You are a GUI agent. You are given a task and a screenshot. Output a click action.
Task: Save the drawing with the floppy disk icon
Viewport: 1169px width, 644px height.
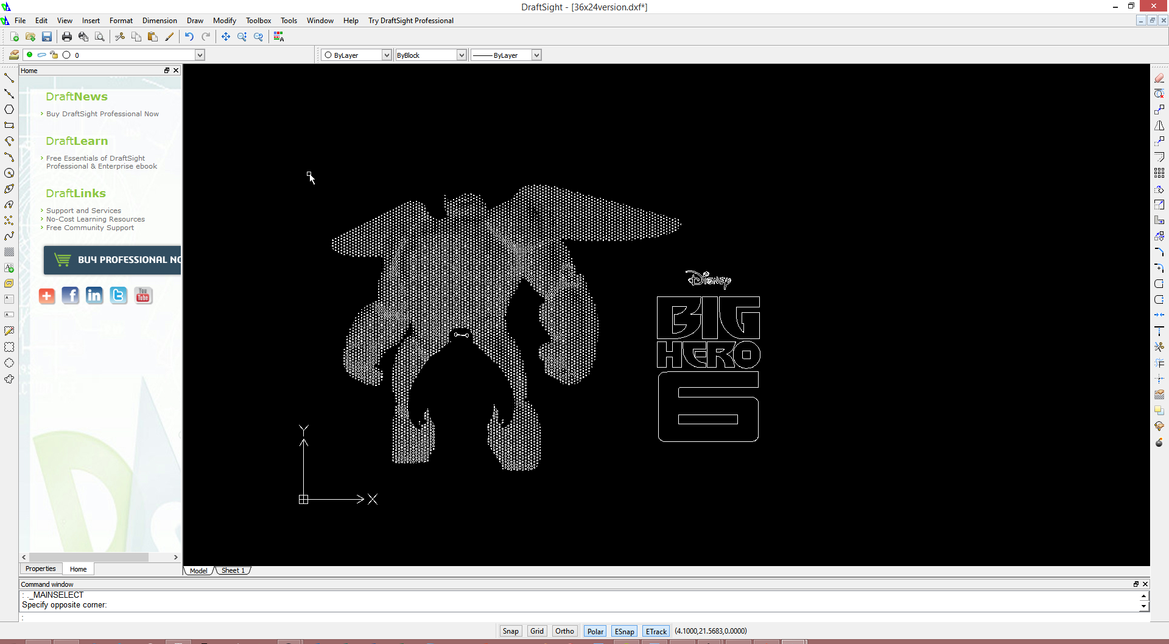coord(47,37)
